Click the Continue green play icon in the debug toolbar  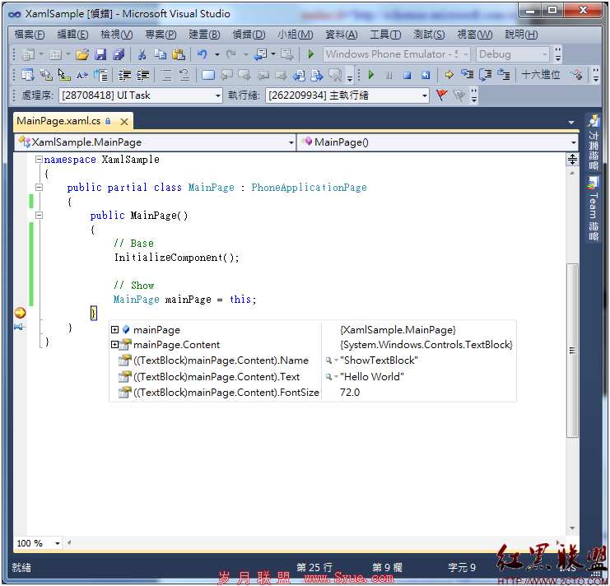370,75
